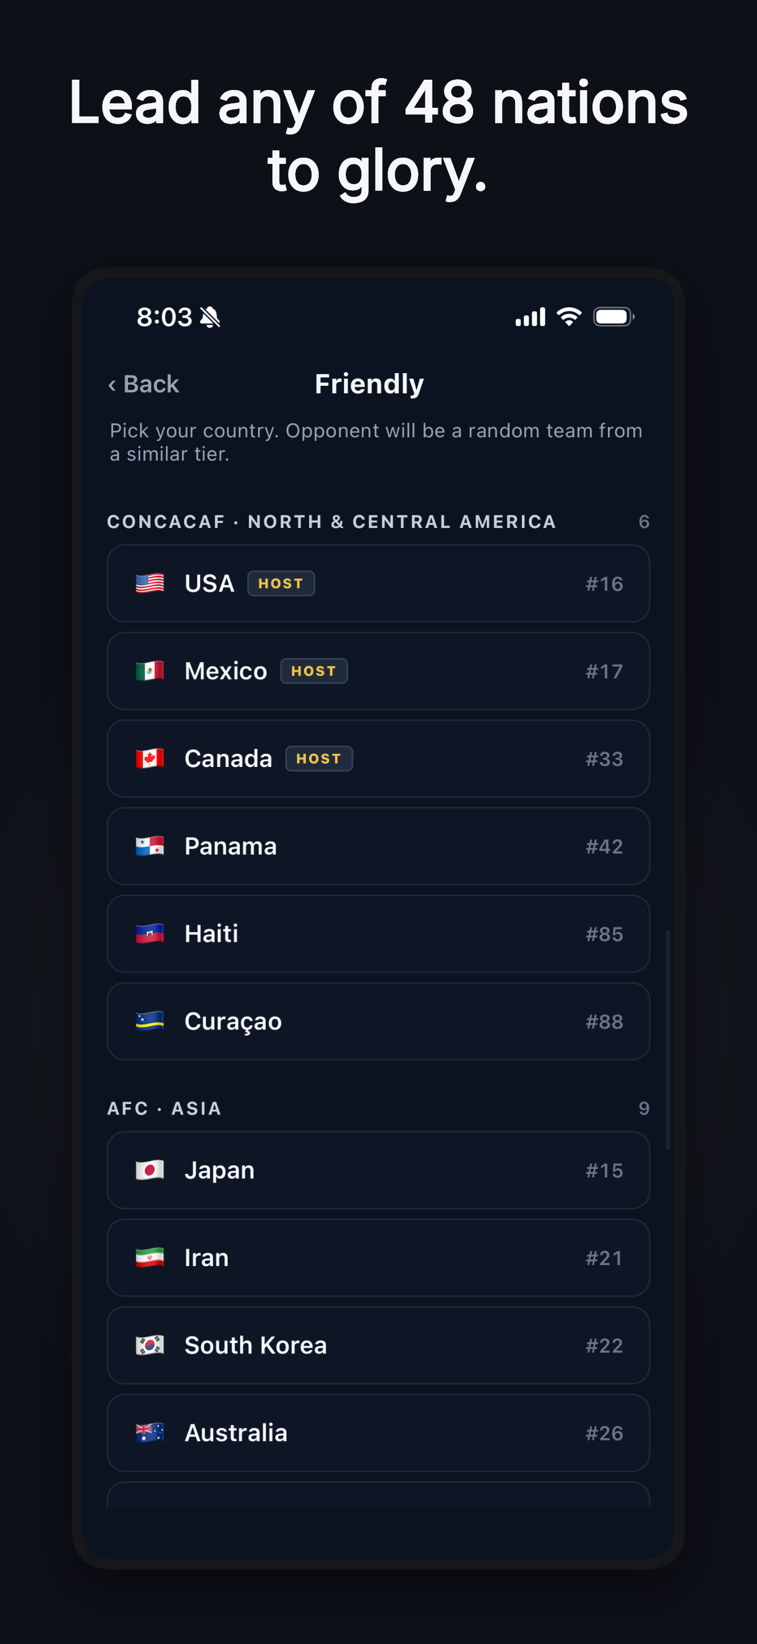Image resolution: width=757 pixels, height=1644 pixels.
Task: Tap the USA flag icon
Action: pos(150,584)
